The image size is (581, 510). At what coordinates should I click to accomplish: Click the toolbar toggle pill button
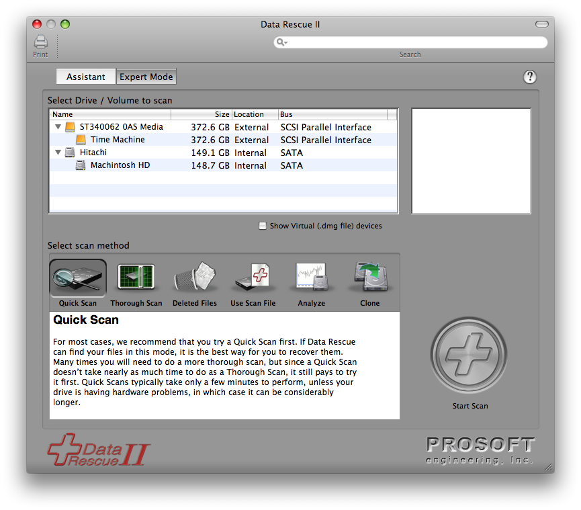542,24
